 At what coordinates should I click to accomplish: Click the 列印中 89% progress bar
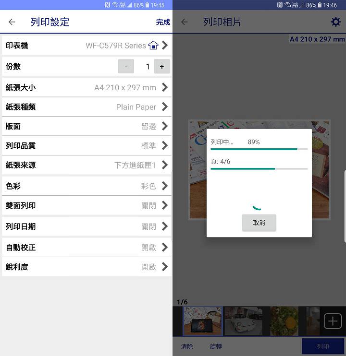[x=259, y=149]
